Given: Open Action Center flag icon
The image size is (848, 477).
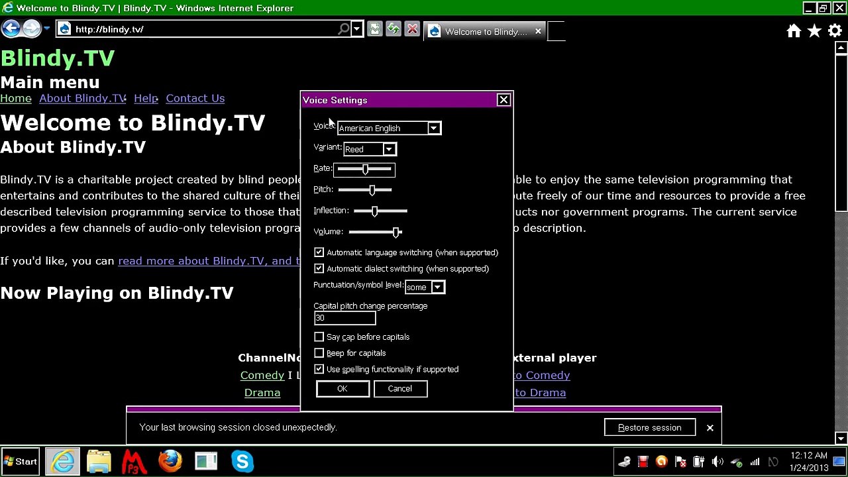Looking at the screenshot, I should pos(680,462).
